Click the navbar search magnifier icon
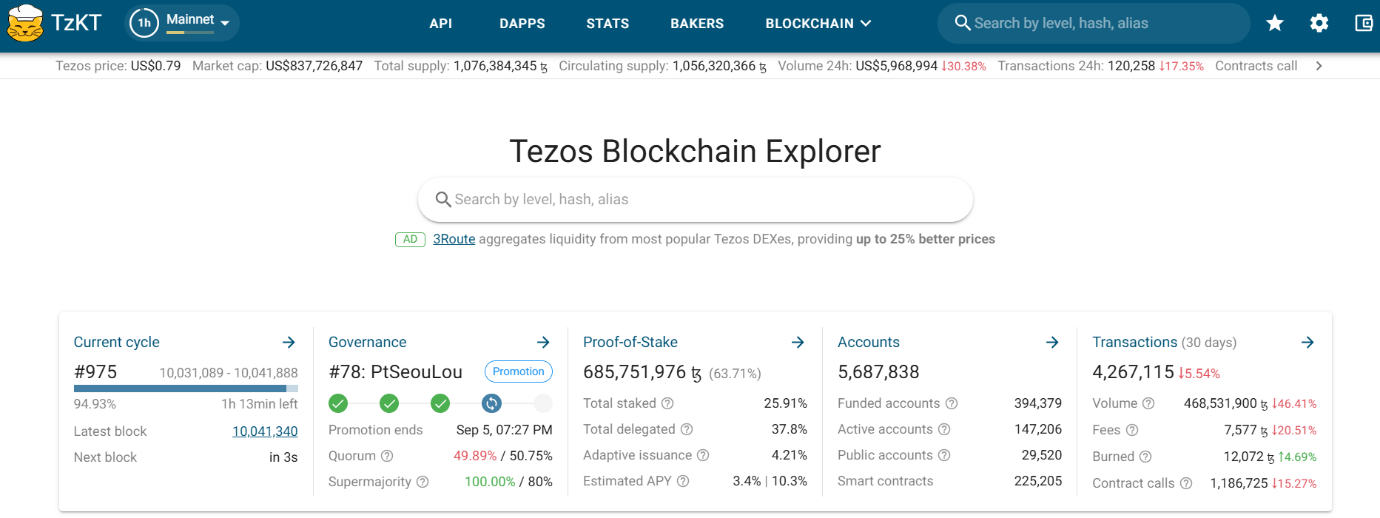1380x518 pixels. click(962, 23)
